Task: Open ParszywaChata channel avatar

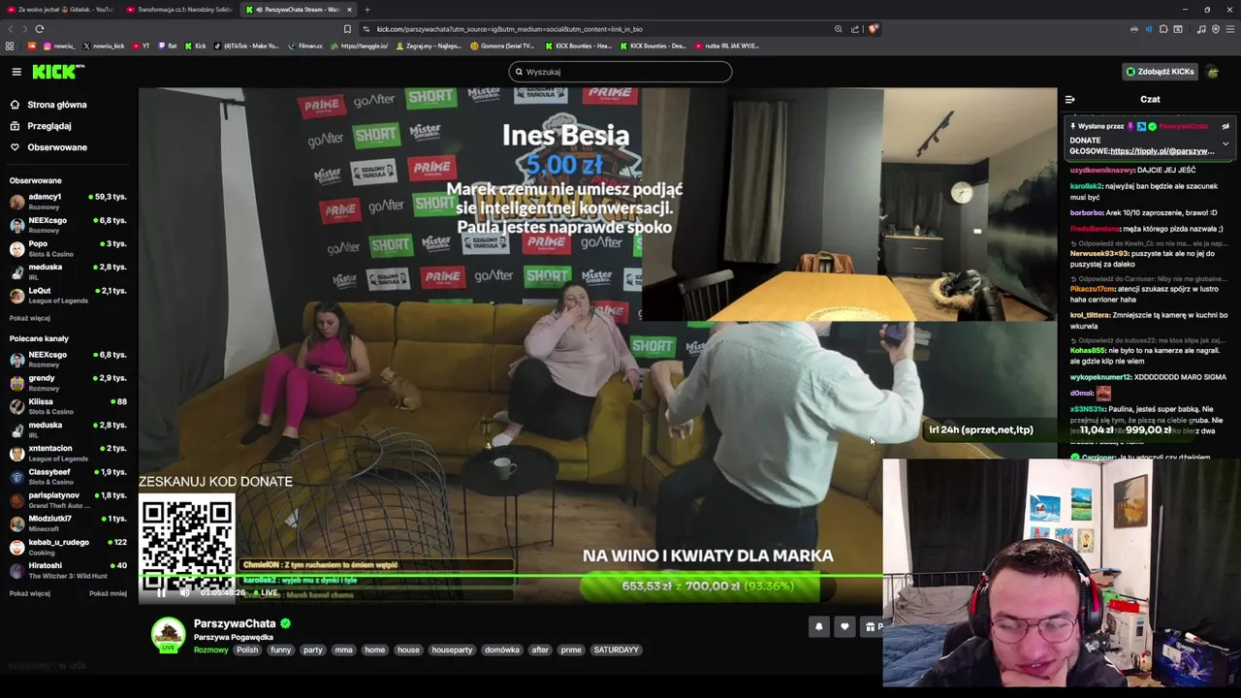Action: pyautogui.click(x=168, y=635)
